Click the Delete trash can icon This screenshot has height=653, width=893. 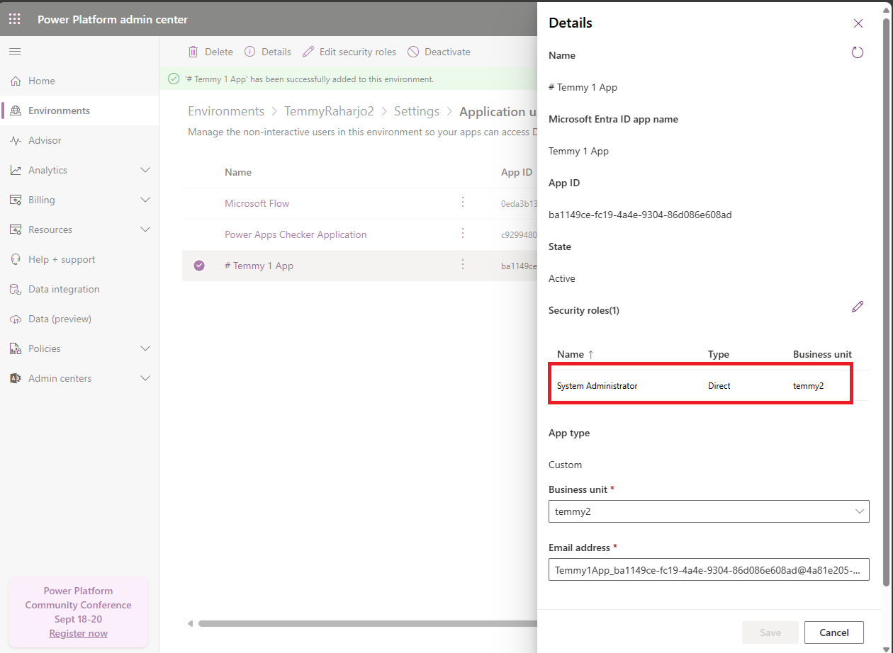193,52
